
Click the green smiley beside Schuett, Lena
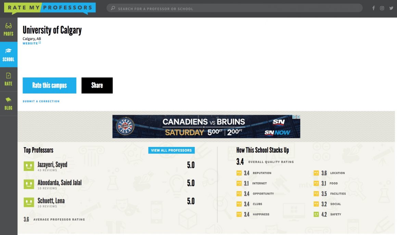pyautogui.click(x=29, y=202)
